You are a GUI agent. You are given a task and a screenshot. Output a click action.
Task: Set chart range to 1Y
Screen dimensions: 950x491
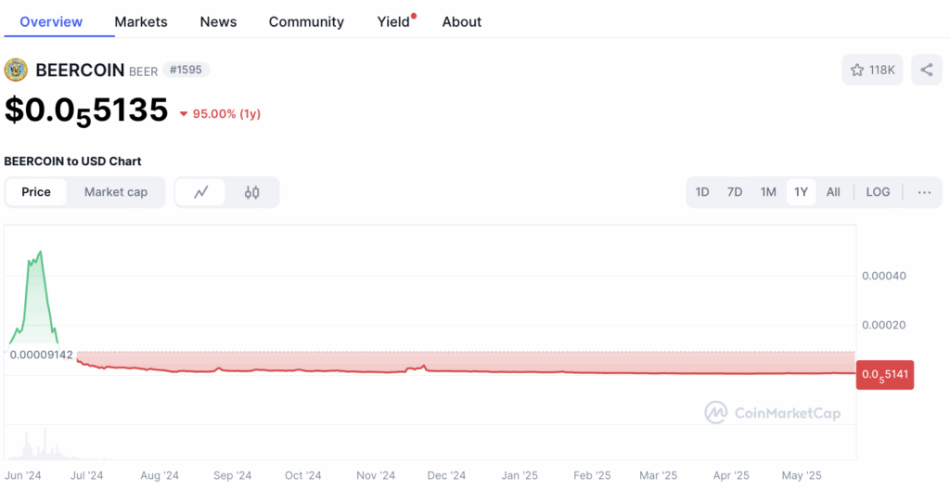801,192
